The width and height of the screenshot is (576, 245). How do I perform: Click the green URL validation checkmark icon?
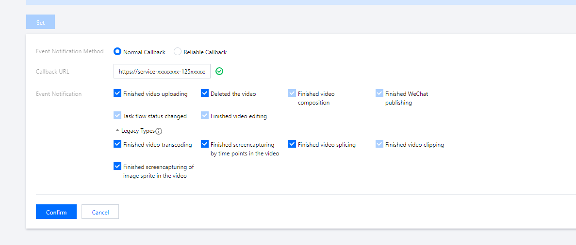tap(219, 71)
